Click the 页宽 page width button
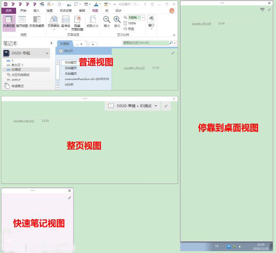The image size is (276, 253). point(129,29)
